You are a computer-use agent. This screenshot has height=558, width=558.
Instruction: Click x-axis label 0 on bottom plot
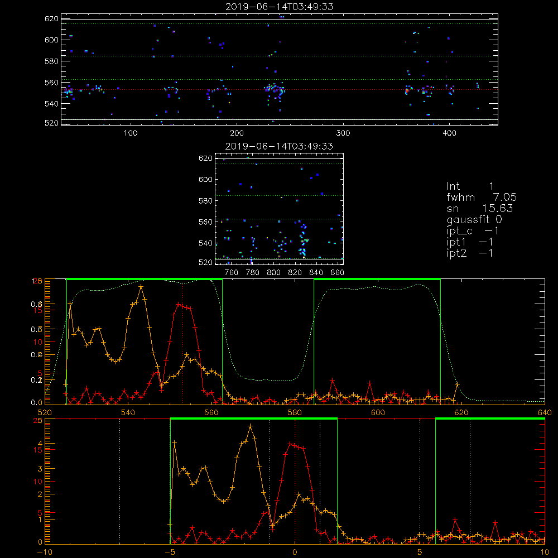(x=295, y=552)
